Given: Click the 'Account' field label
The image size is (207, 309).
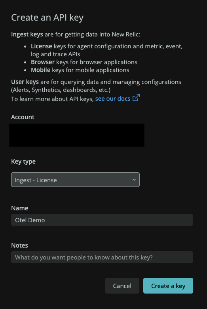Looking at the screenshot, I should (x=23, y=117).
